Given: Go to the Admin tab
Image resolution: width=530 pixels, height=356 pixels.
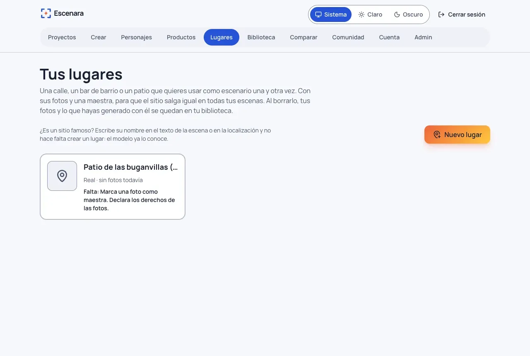Looking at the screenshot, I should 423,37.
